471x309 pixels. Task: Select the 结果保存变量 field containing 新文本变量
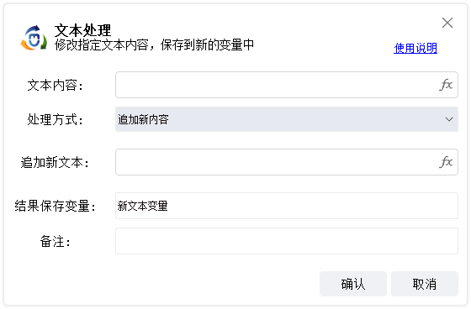[x=287, y=206]
